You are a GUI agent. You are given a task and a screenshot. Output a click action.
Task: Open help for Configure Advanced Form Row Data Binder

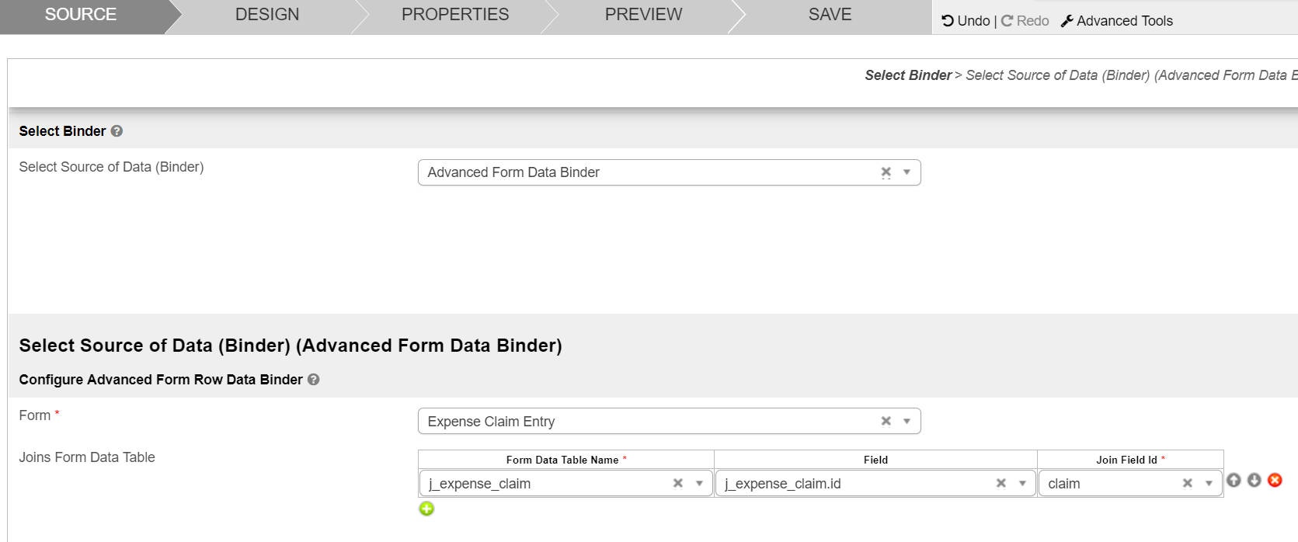tap(314, 380)
